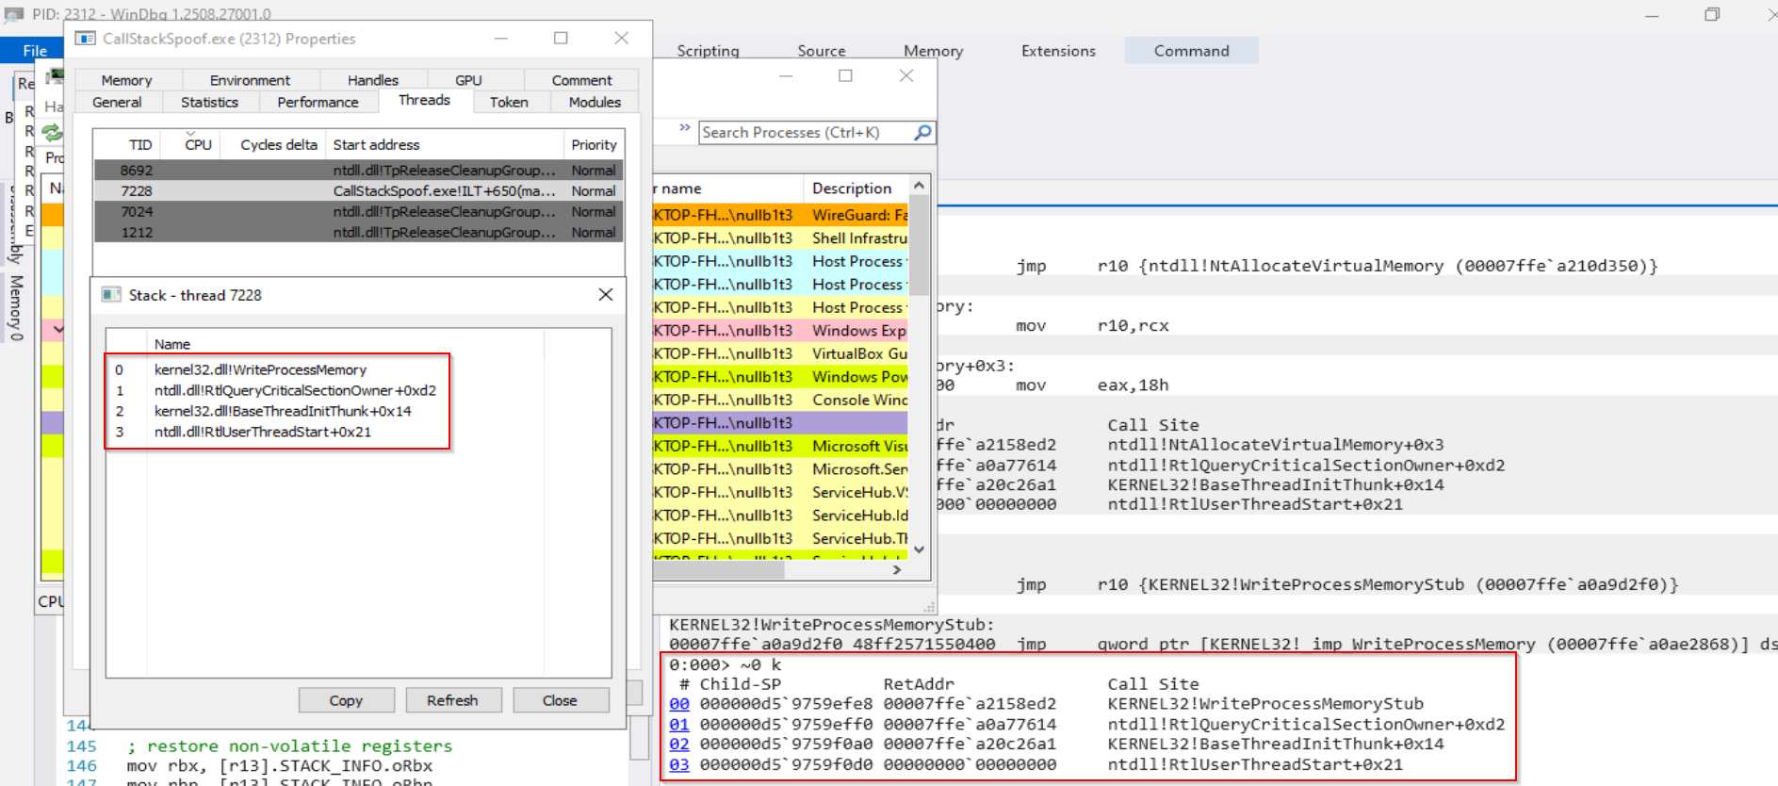Image resolution: width=1778 pixels, height=786 pixels.
Task: Open the Statistics tab
Action: (x=209, y=102)
